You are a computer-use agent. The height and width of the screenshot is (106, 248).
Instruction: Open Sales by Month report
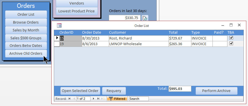pos(26,30)
